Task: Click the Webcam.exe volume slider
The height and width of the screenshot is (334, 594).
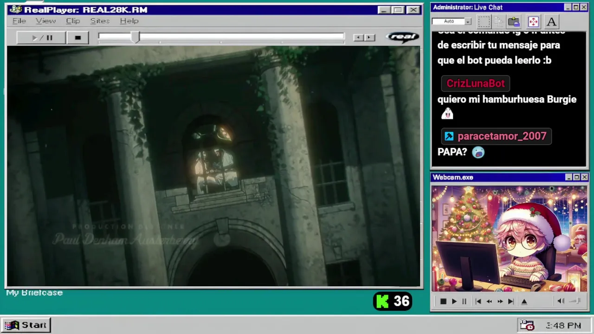Action: (575, 301)
